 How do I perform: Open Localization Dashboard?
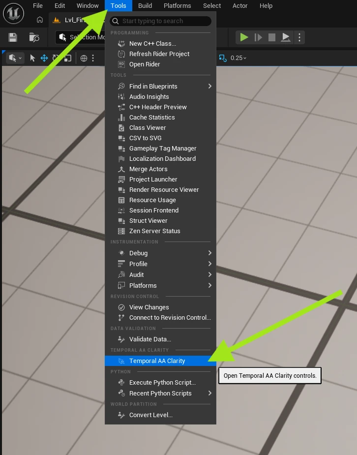click(x=160, y=159)
